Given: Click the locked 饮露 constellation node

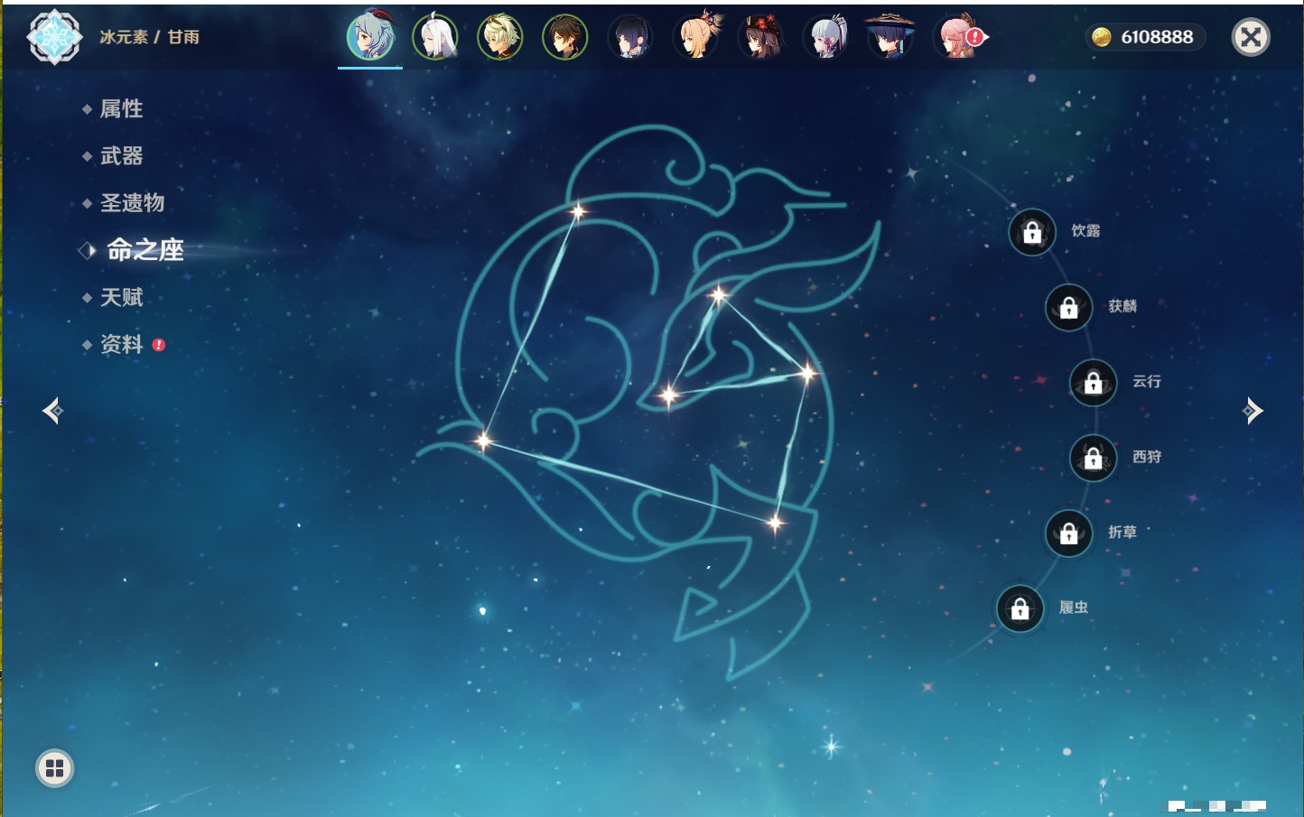Looking at the screenshot, I should (x=1032, y=232).
